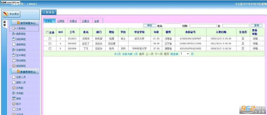The image size is (267, 115).
Task: Open 离职审批 in the sidebar menu
Action: coord(21,34)
